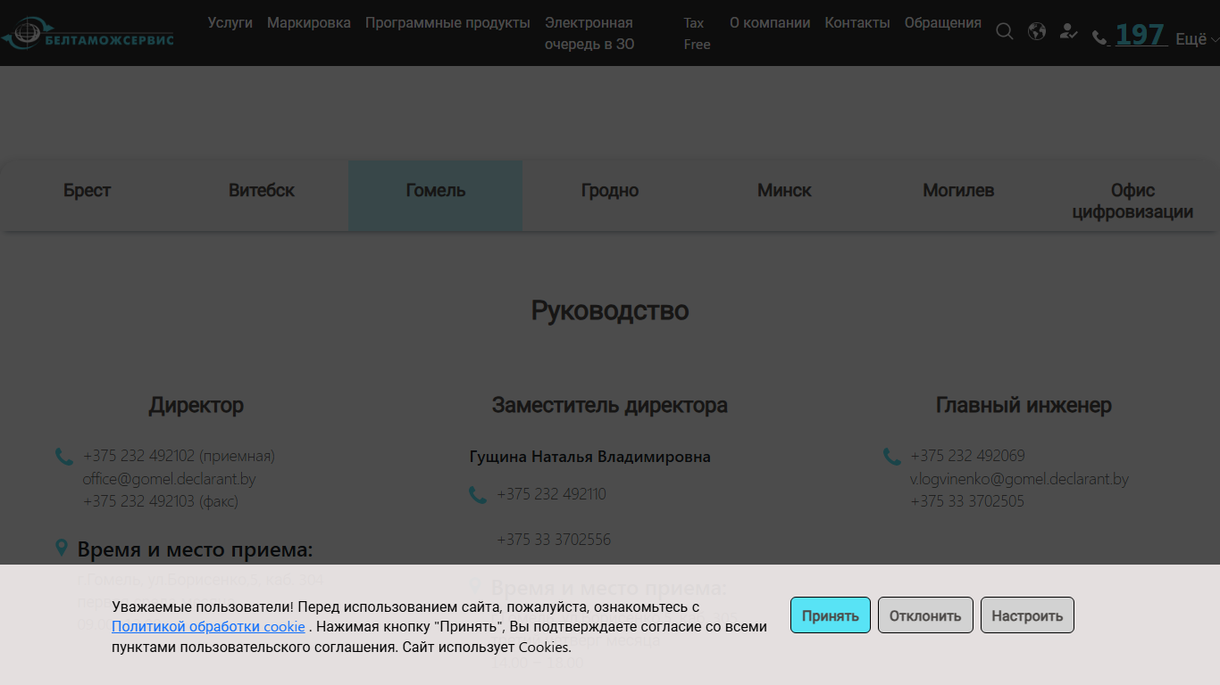This screenshot has height=685, width=1220.
Task: Click name Гущина Наталья Владимировна
Action: click(589, 457)
